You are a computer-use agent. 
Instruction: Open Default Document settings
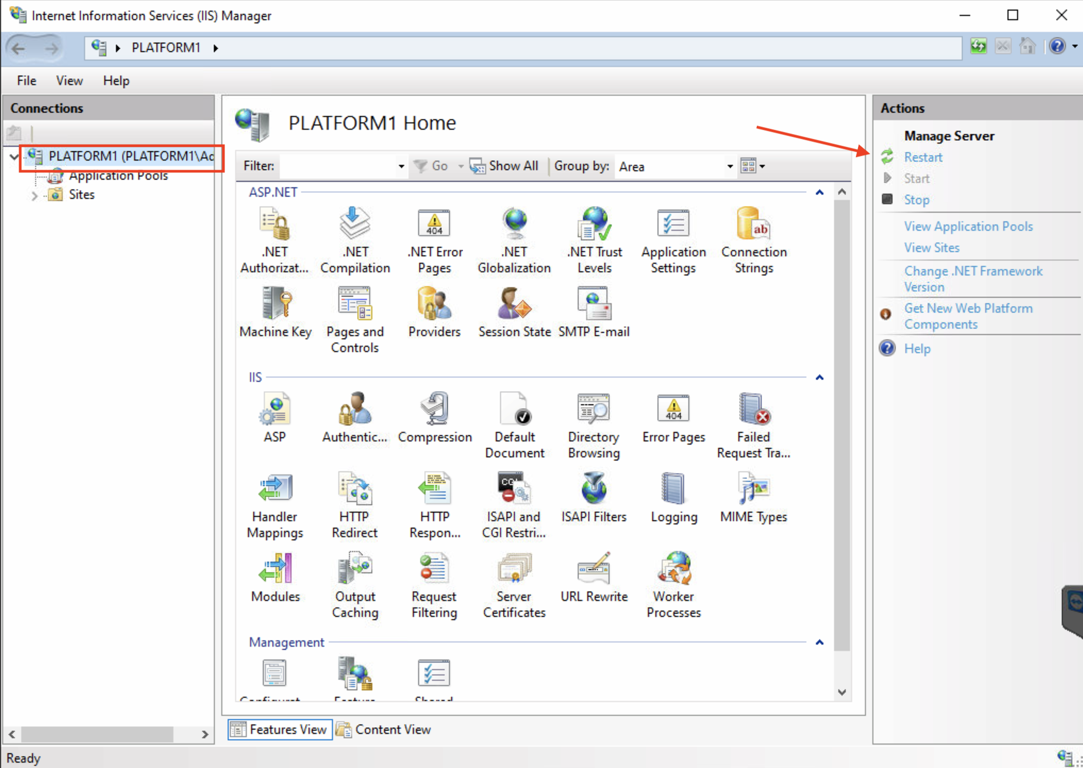[x=514, y=425]
